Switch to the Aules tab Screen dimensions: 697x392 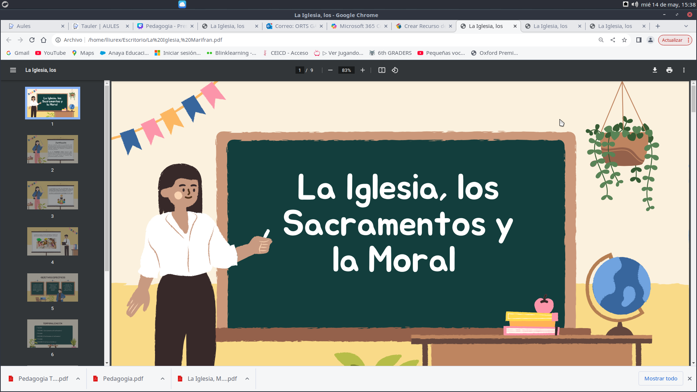pos(36,26)
